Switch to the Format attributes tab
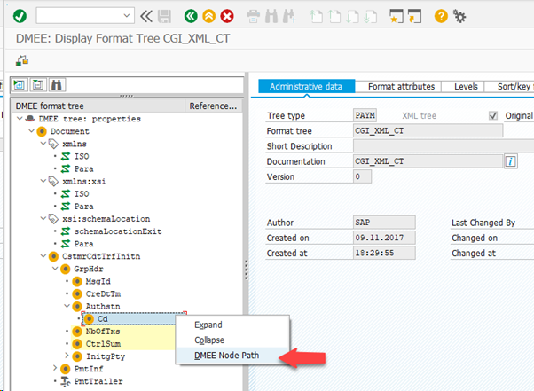Image resolution: width=534 pixels, height=391 pixels. click(x=401, y=87)
